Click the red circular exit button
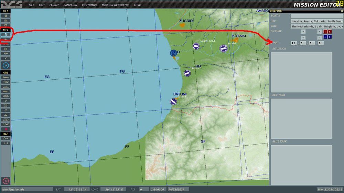Viewport: 344px width, 193px height. (x=6, y=181)
